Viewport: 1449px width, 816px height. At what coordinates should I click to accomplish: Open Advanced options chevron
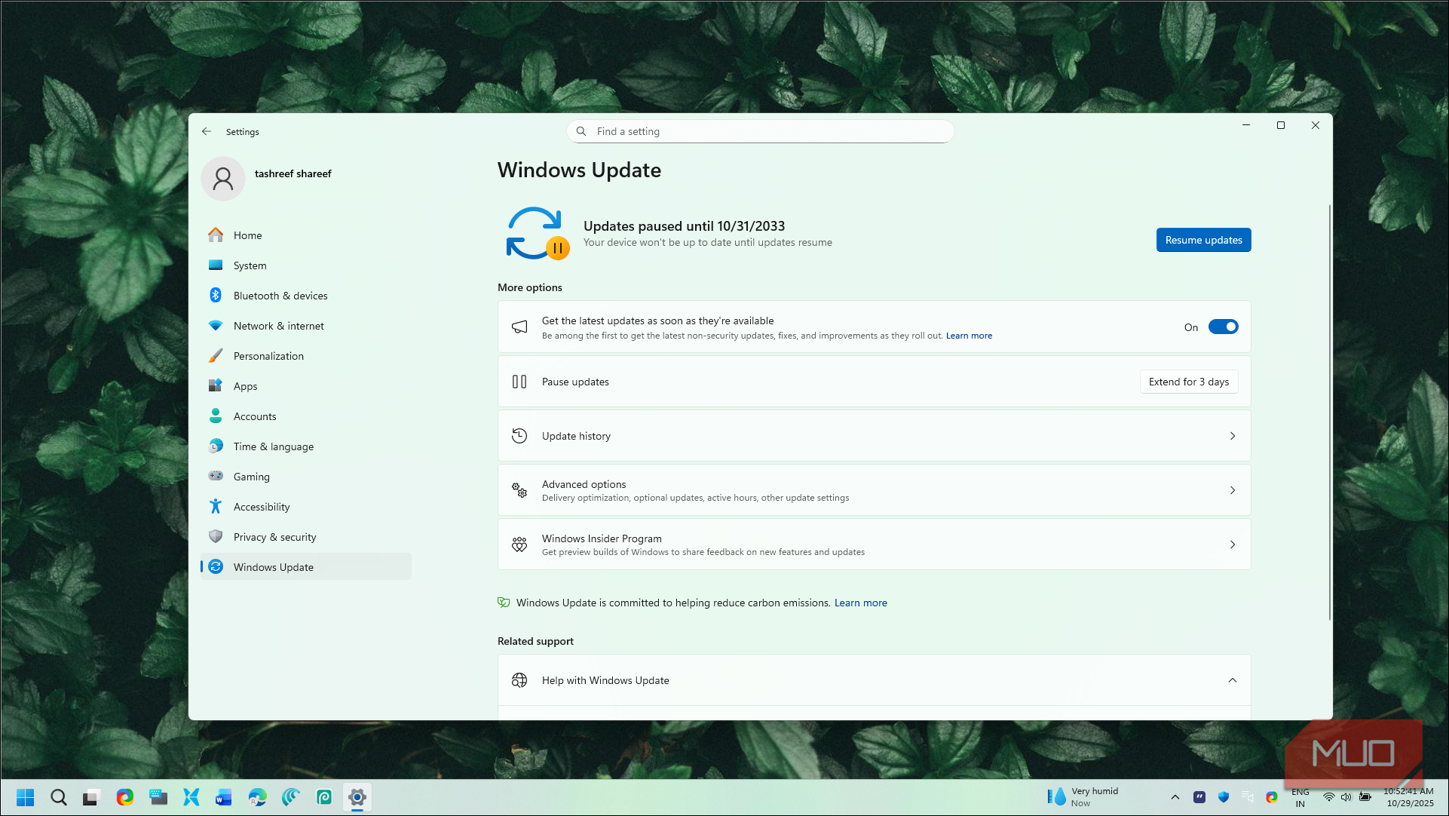(x=1233, y=490)
